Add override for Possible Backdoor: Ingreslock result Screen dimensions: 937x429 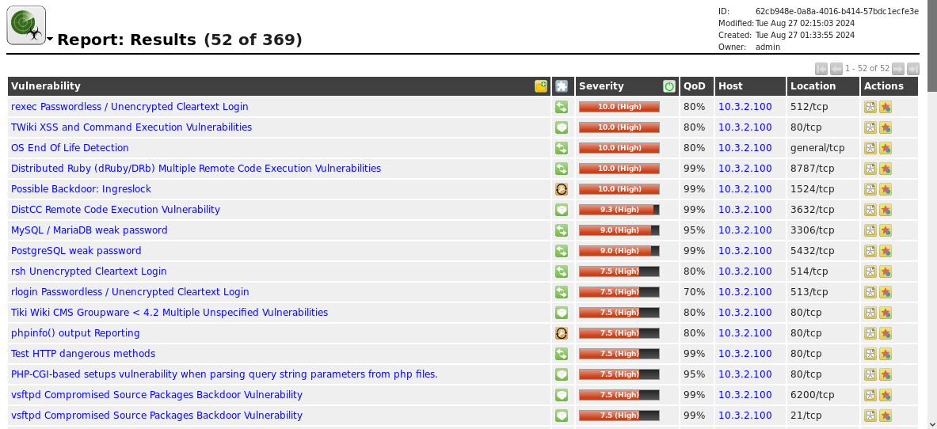click(886, 189)
